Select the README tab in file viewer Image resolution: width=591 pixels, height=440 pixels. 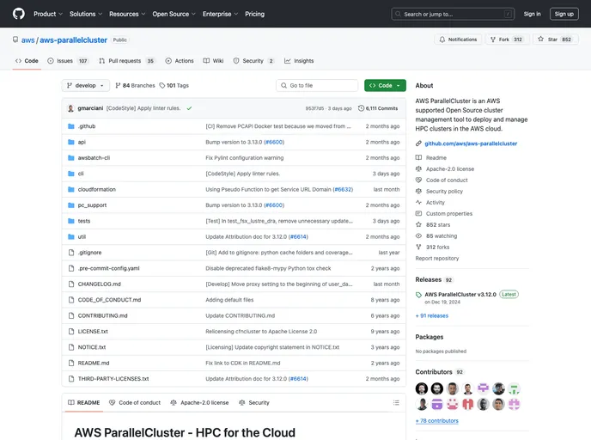[x=83, y=403]
